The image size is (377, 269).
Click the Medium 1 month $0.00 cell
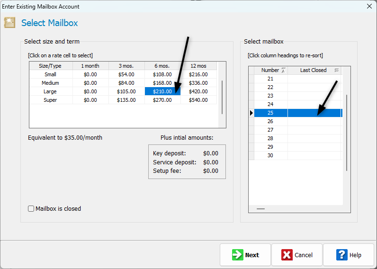[90, 83]
